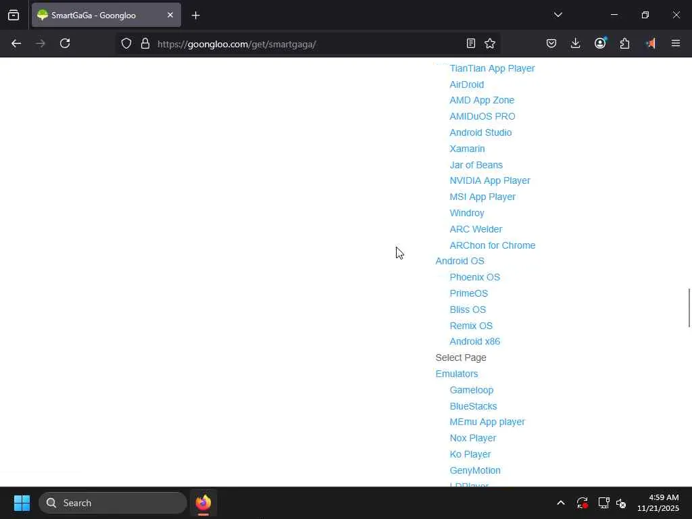Open Gameloop link
The image size is (692, 519).
click(x=471, y=390)
